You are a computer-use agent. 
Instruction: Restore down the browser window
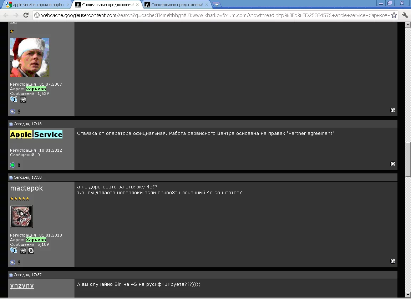(x=390, y=3)
